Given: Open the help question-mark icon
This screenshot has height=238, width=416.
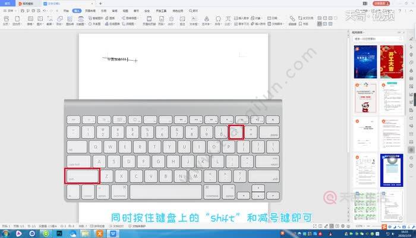Looking at the screenshot, I should (x=400, y=11).
